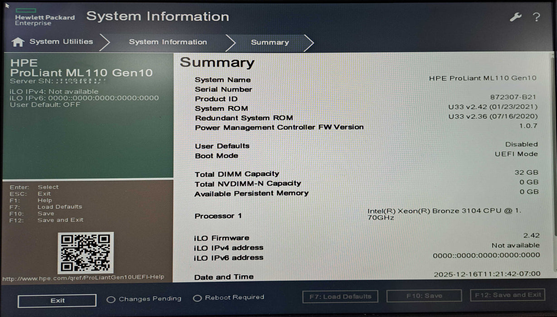Click User Defaults value Disabled
This screenshot has width=557, height=317.
click(x=522, y=144)
